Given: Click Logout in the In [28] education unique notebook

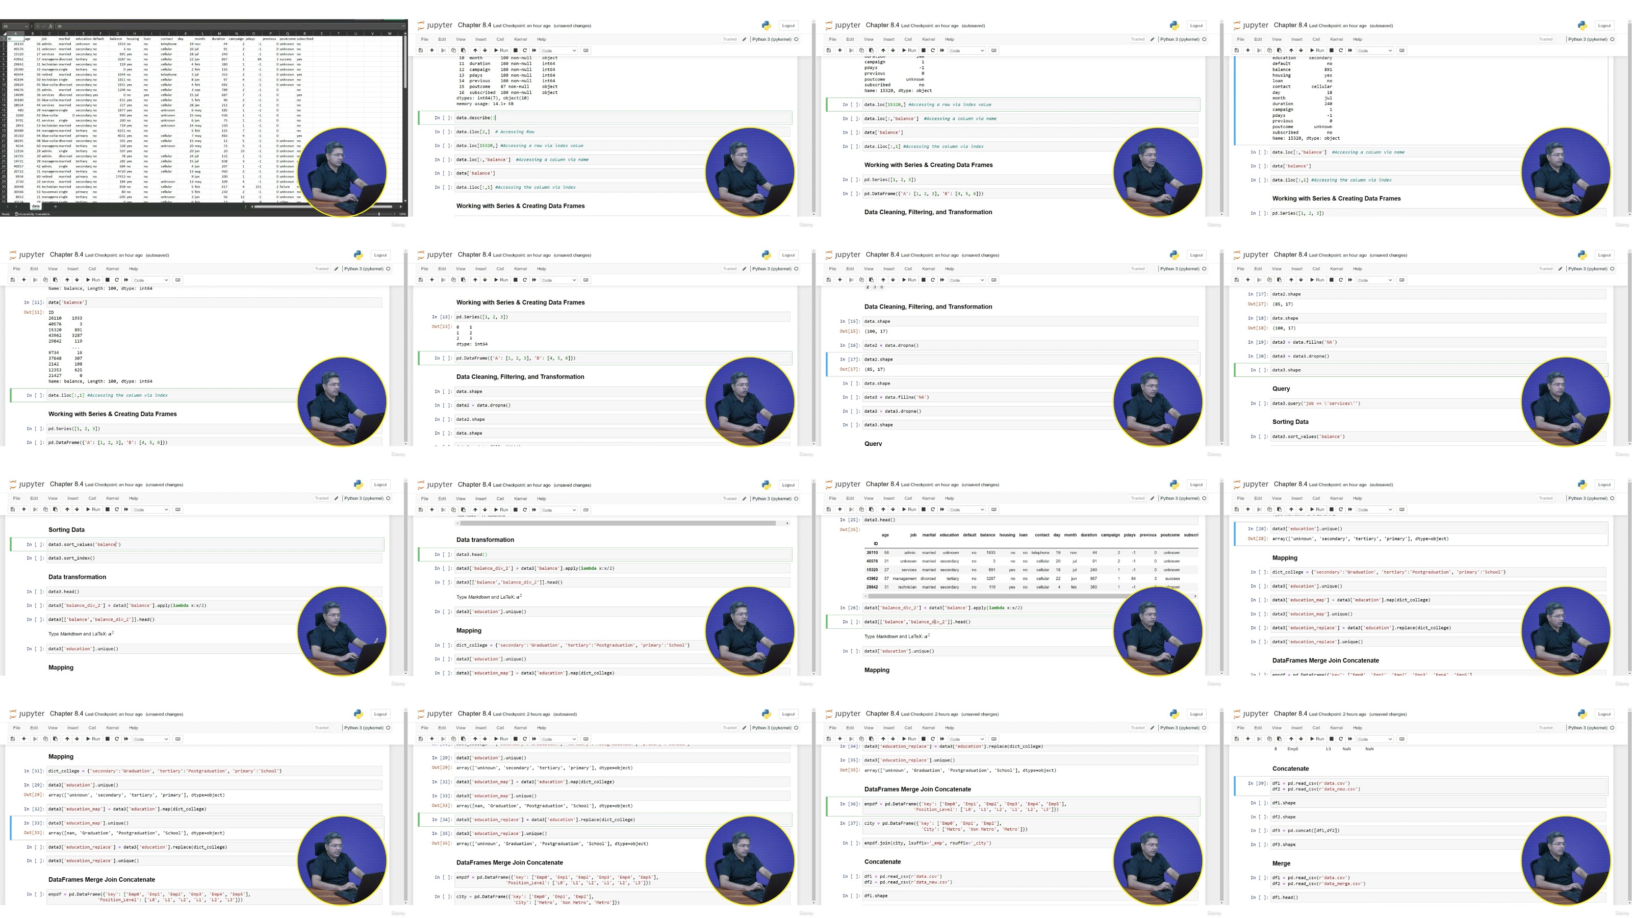Looking at the screenshot, I should (x=1604, y=484).
